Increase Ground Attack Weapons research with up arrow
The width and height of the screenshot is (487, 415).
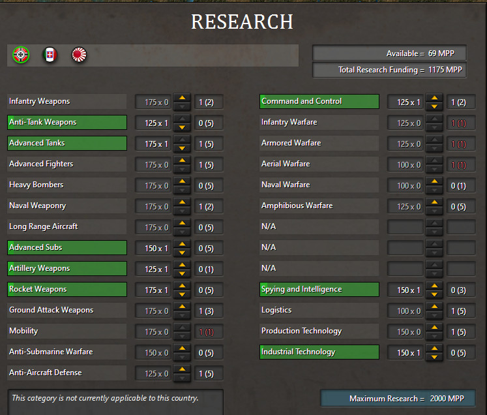(x=183, y=306)
